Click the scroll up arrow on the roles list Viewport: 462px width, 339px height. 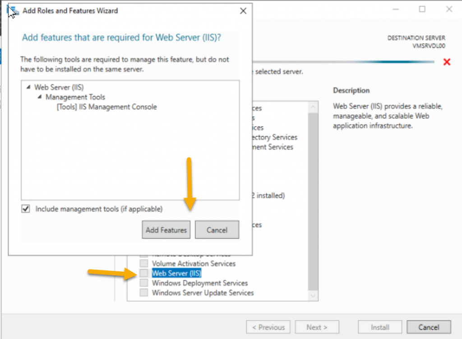click(x=314, y=106)
